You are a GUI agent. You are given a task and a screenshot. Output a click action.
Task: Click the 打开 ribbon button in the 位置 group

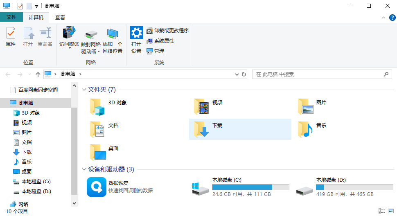point(28,37)
